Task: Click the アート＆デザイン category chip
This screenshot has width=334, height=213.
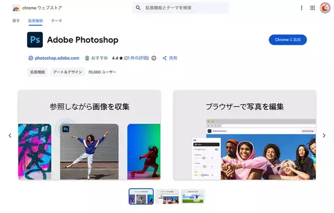Action: (67, 72)
